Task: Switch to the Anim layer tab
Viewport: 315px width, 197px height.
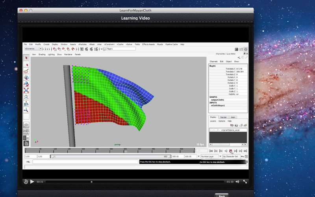Action: point(233,117)
